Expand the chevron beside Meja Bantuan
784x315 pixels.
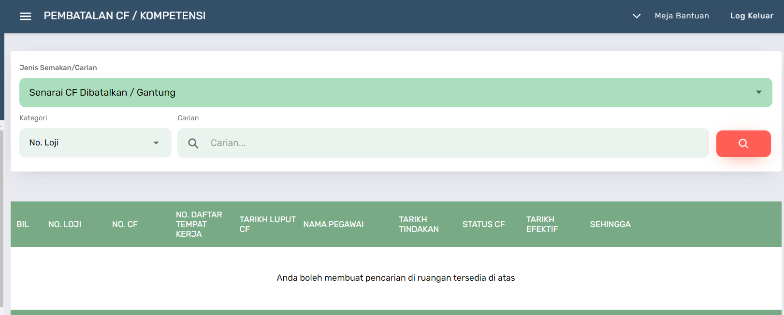[637, 16]
